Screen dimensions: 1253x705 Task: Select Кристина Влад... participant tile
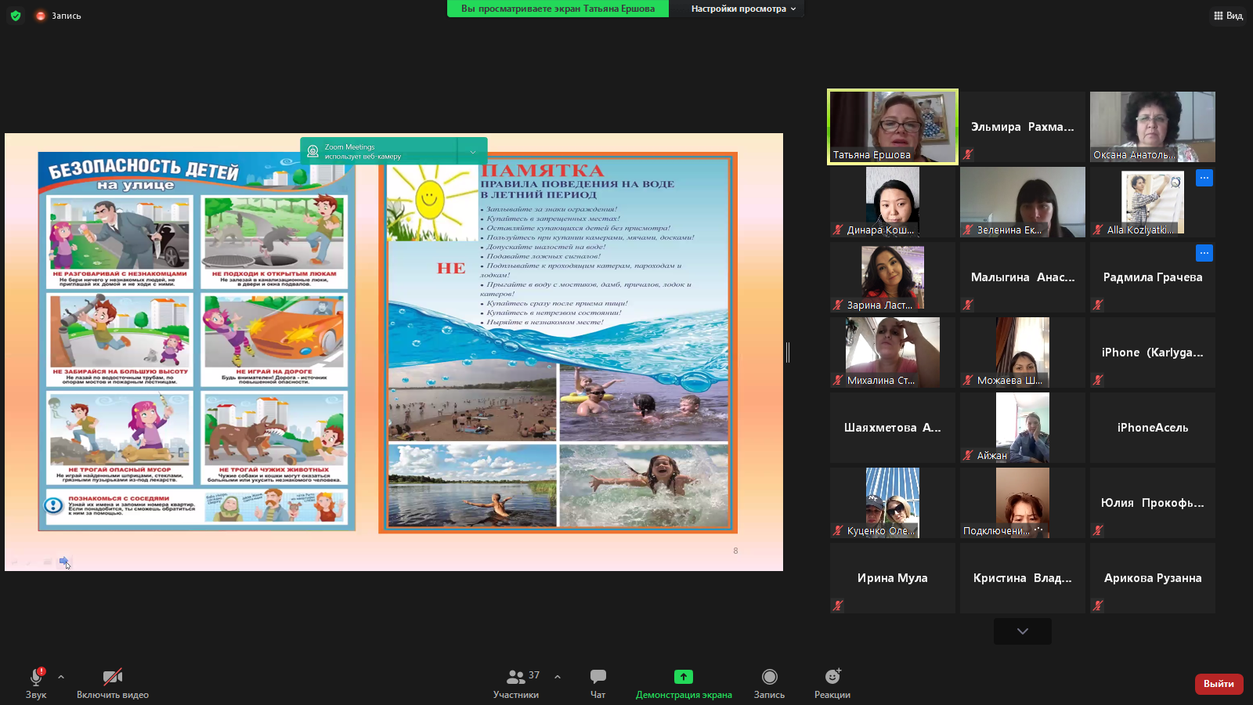(x=1023, y=578)
